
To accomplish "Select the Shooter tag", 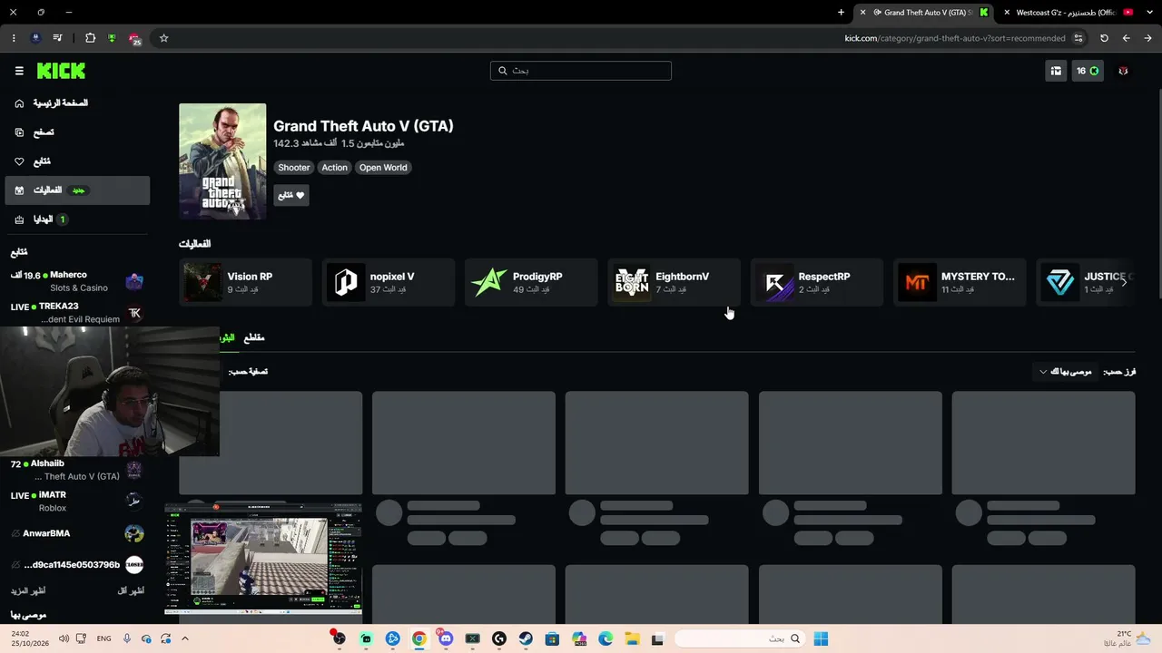I will point(293,168).
